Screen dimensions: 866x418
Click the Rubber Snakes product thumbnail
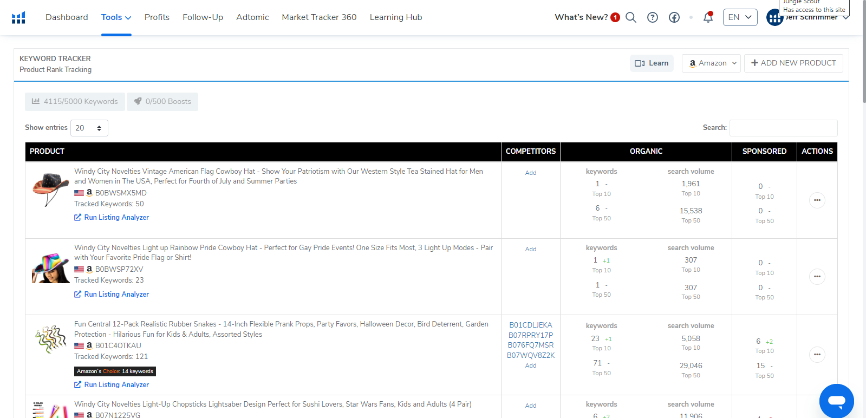tap(50, 339)
